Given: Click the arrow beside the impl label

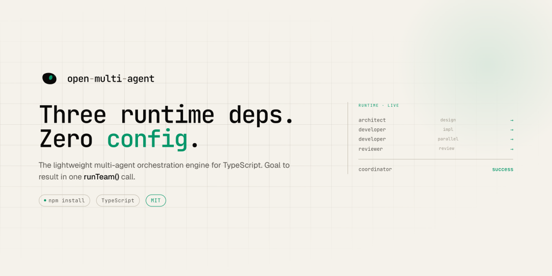Looking at the screenshot, I should pos(512,130).
